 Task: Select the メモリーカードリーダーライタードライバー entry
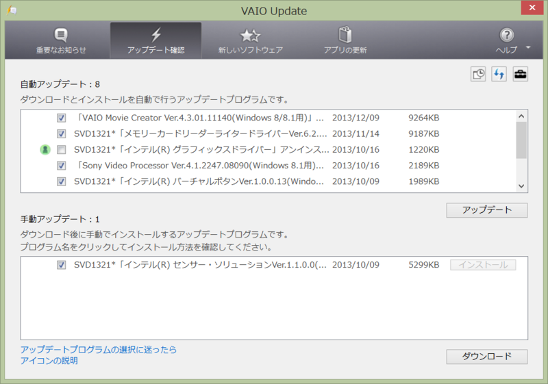point(201,133)
